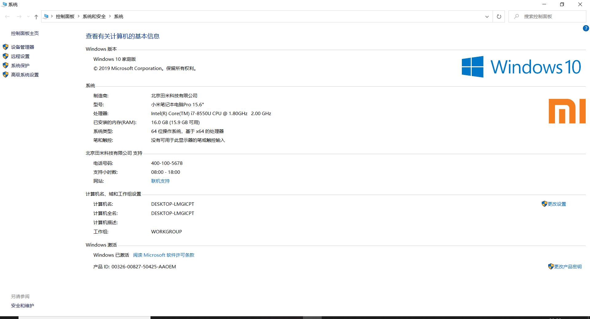590x319 pixels.
Task: Open 高级系统设置
Action: (x=25, y=75)
